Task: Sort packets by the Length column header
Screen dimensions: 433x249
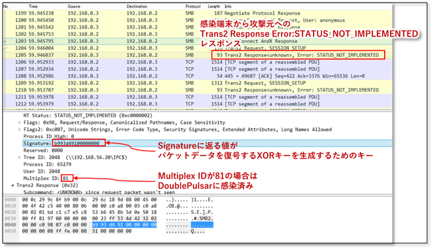Action: coord(214,7)
